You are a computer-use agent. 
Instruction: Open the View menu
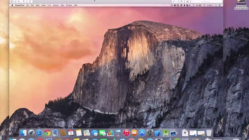62,5
